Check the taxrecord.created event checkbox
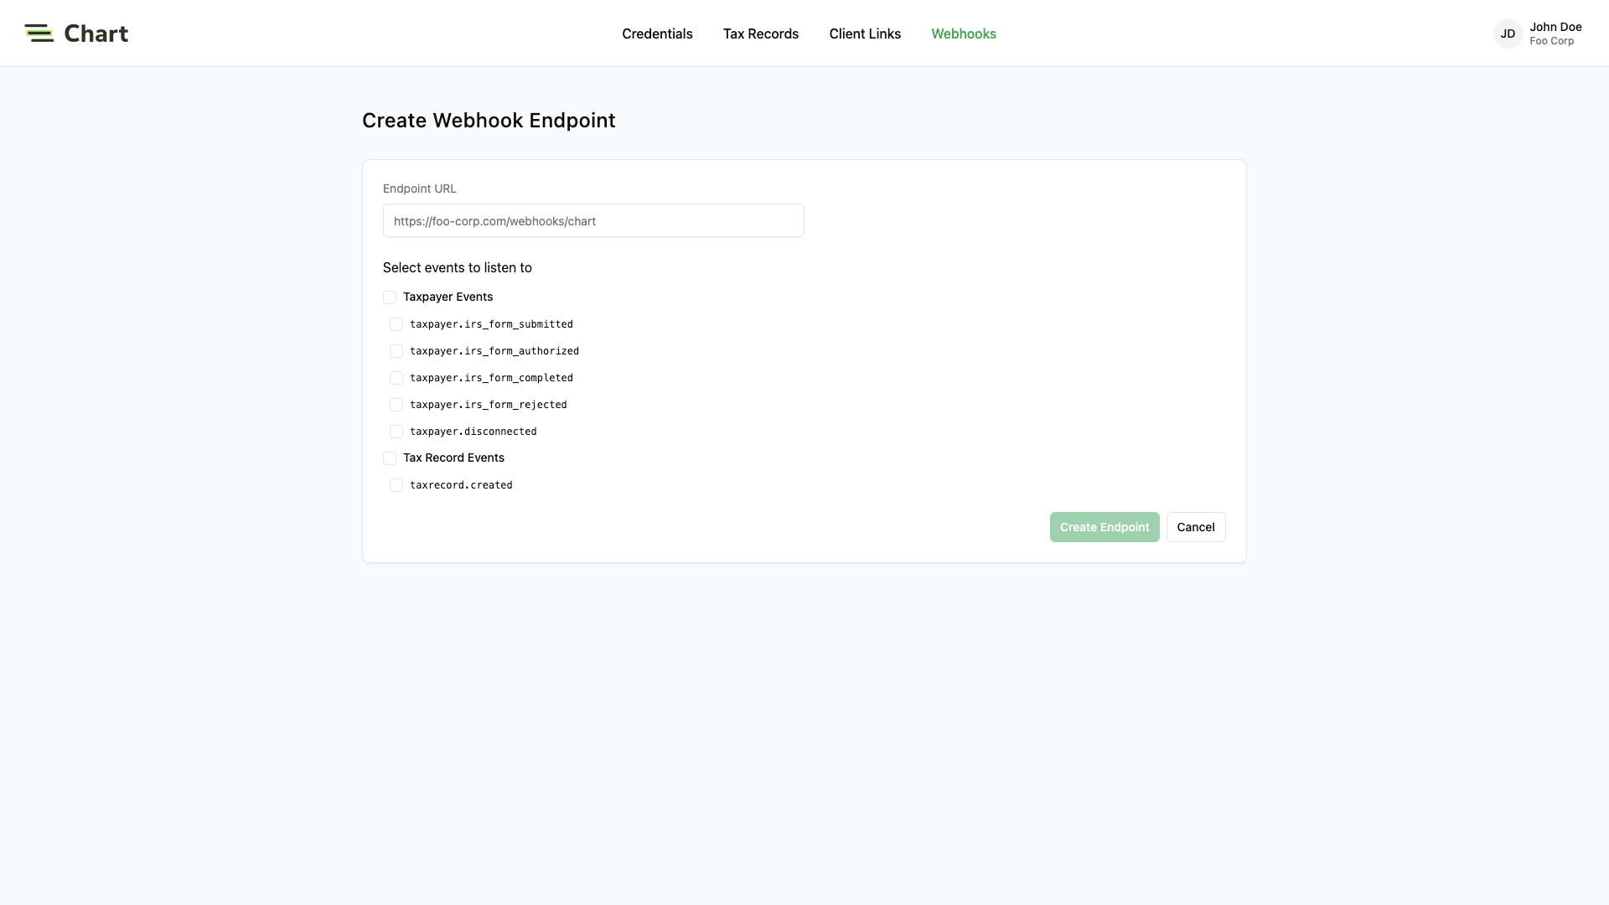Viewport: 1609px width, 905px height. tap(396, 485)
